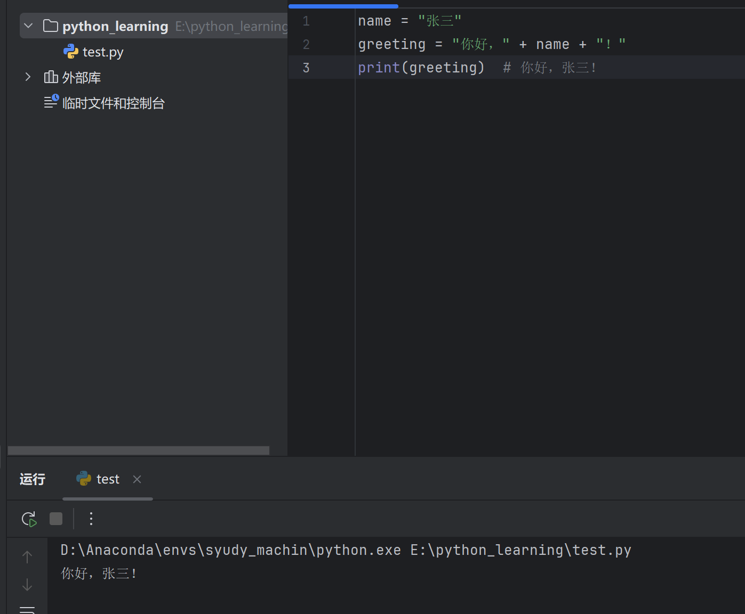
Task: Click the python.exe command line in console
Action: [x=346, y=550]
